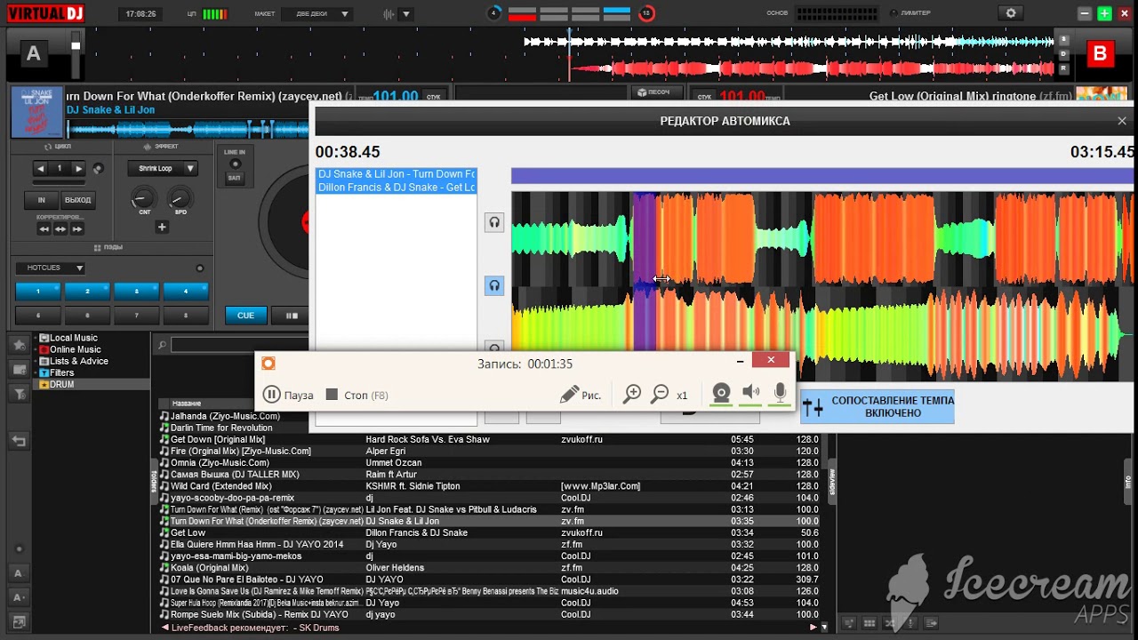Click the favorites star sidebar icon
This screenshot has width=1138, height=640.
17,344
